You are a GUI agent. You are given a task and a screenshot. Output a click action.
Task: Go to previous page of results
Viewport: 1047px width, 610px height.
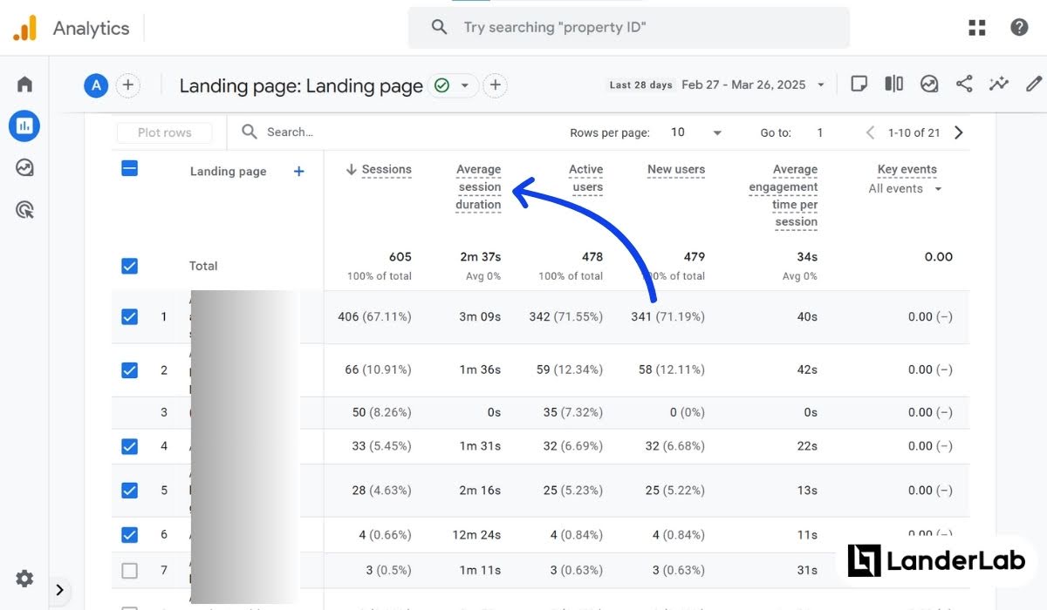[x=870, y=132]
